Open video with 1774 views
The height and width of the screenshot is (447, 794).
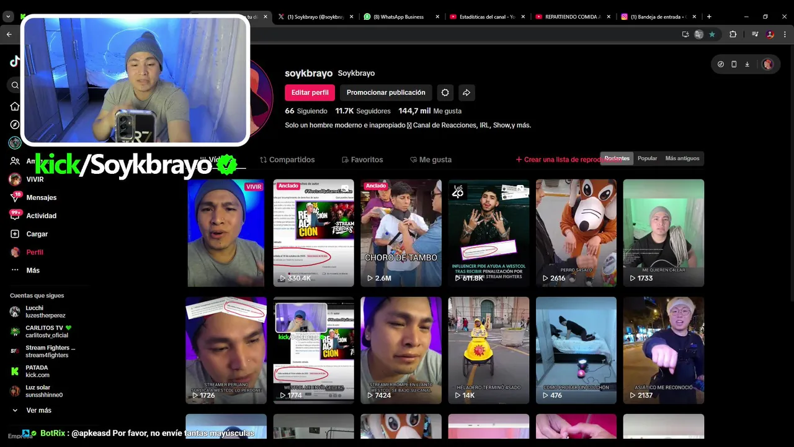(313, 350)
